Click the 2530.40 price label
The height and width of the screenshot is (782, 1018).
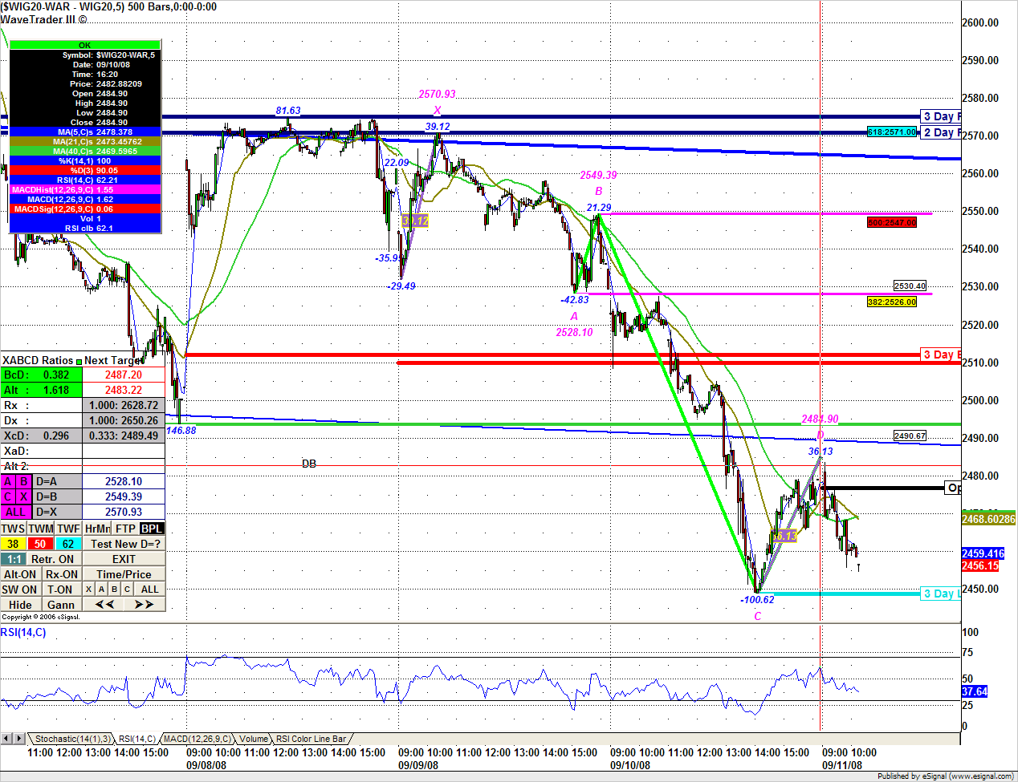coord(910,286)
